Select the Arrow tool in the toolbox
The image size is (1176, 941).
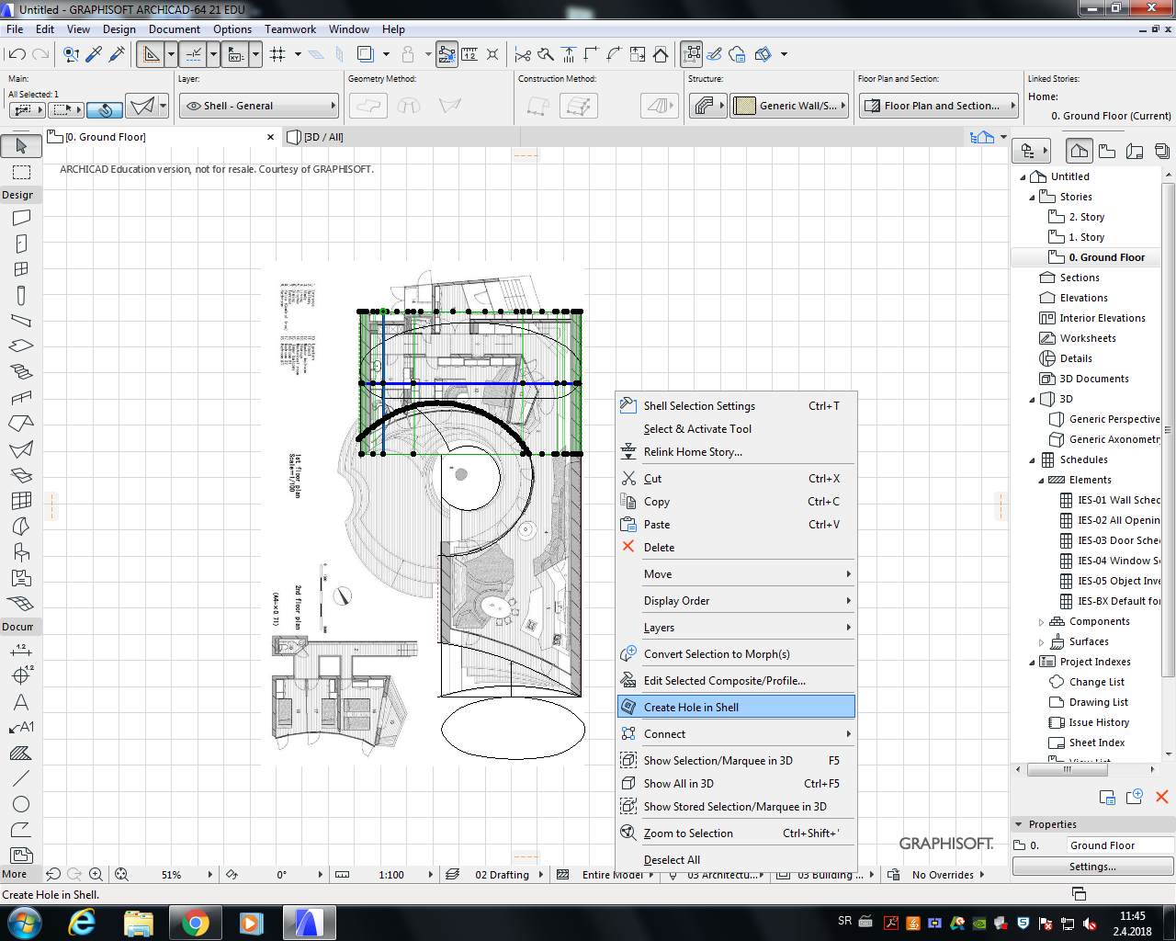(21, 145)
